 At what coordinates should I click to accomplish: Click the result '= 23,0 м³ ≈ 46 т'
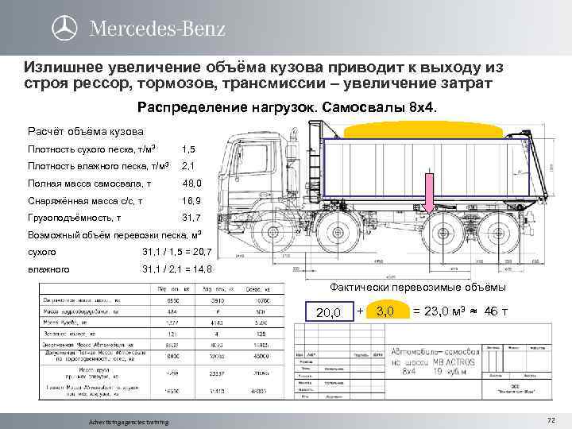point(460,311)
